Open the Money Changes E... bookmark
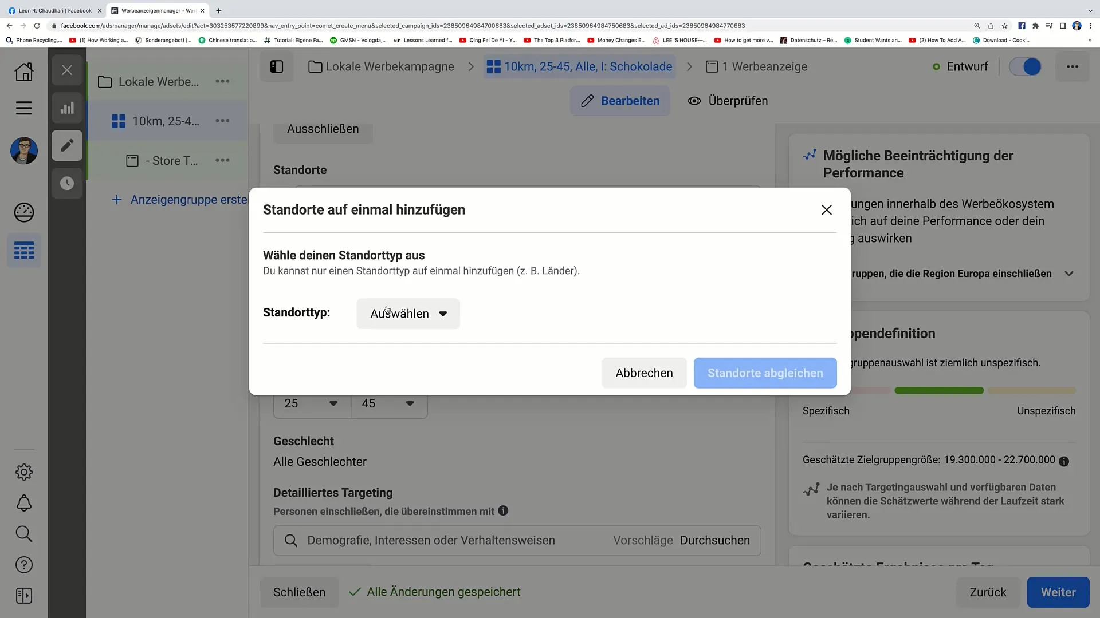 [616, 40]
